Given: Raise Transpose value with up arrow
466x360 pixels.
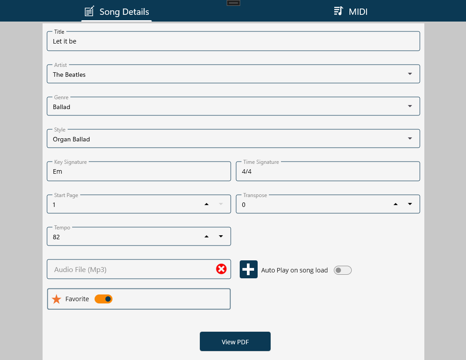Looking at the screenshot, I should tap(396, 204).
